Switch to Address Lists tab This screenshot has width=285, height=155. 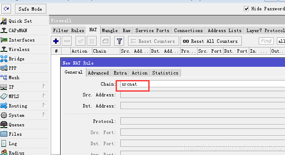(224, 30)
